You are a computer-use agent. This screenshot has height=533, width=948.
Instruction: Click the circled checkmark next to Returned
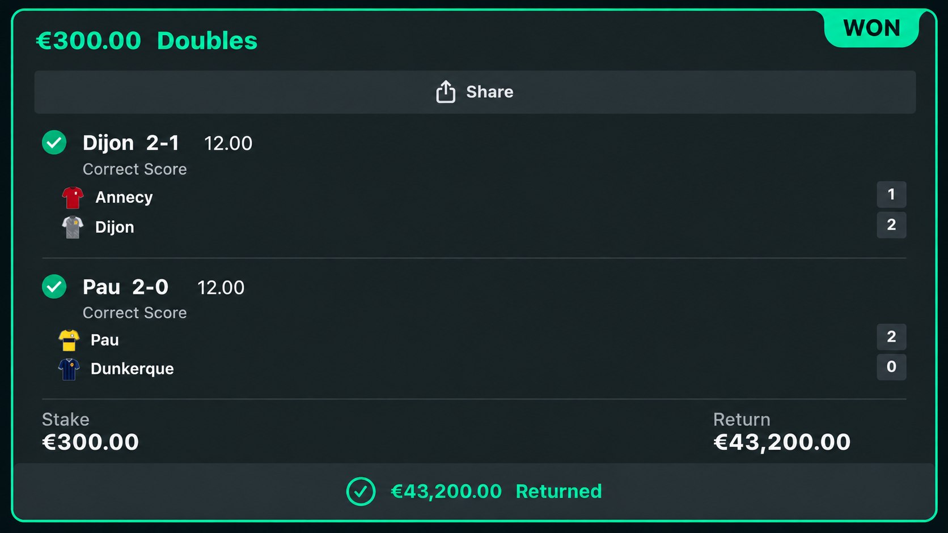361,491
